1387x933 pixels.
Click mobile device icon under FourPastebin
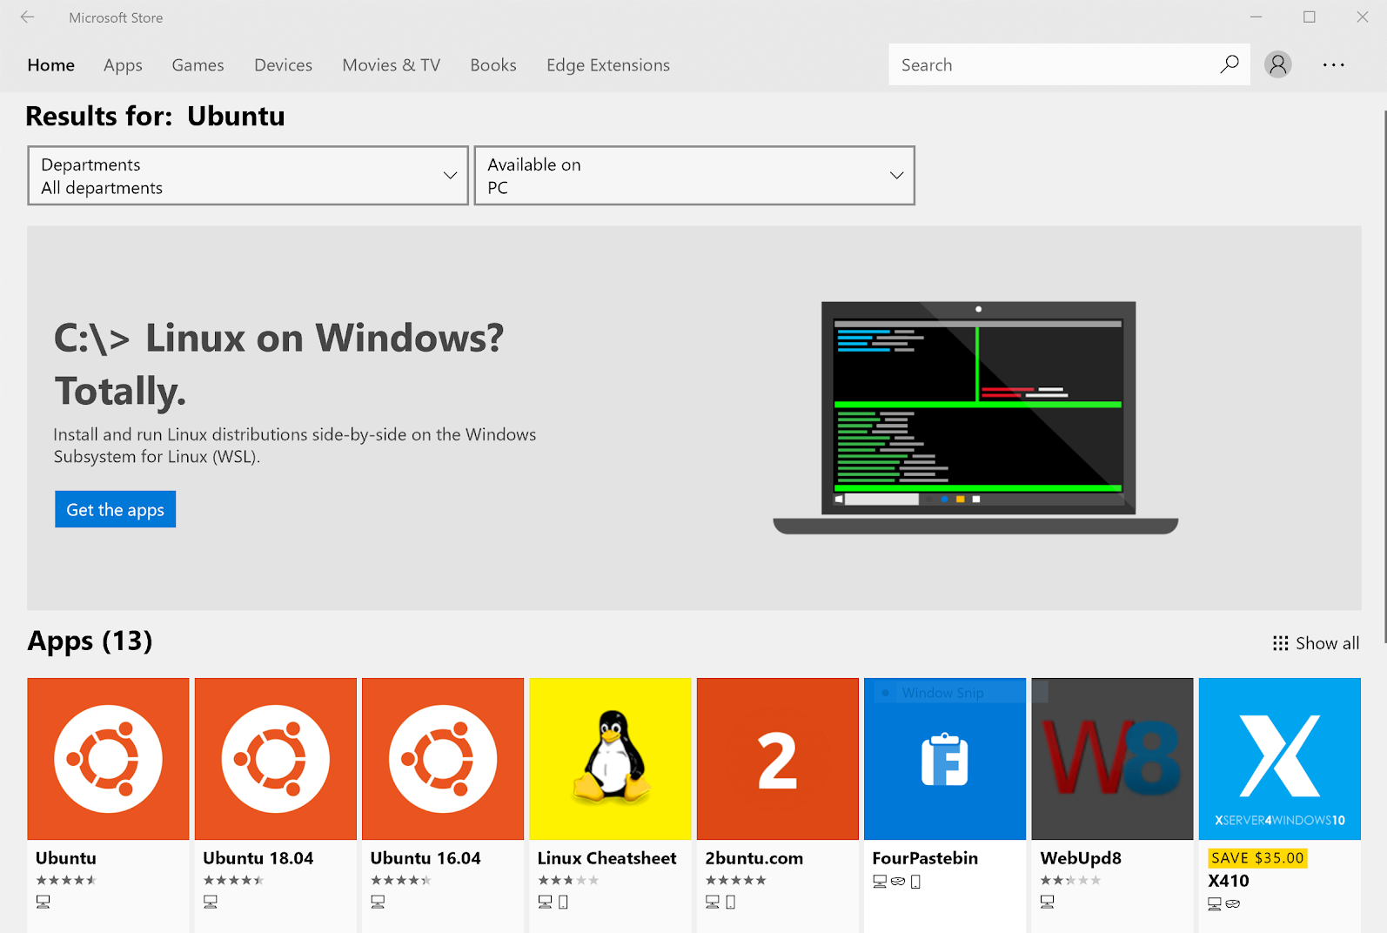(x=915, y=882)
